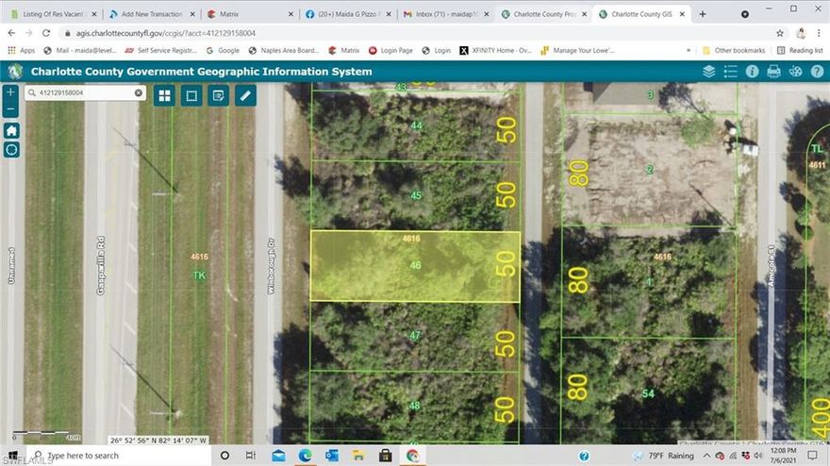
Task: Open Chrome three-dot menu
Action: tap(819, 33)
